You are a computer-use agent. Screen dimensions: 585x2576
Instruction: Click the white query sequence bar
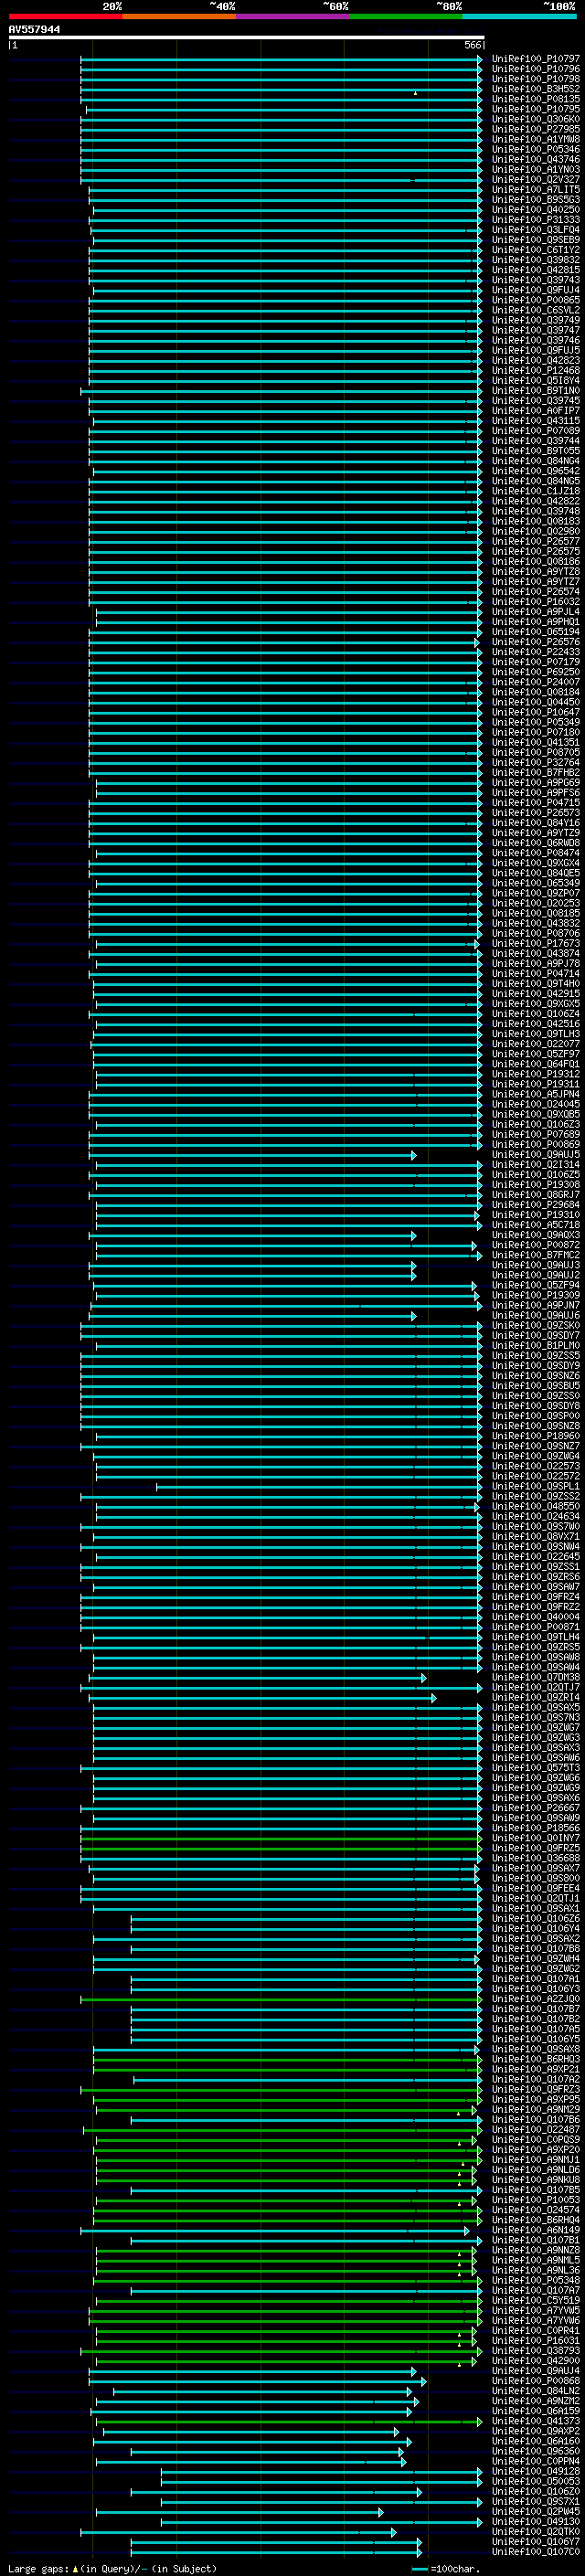(x=246, y=37)
